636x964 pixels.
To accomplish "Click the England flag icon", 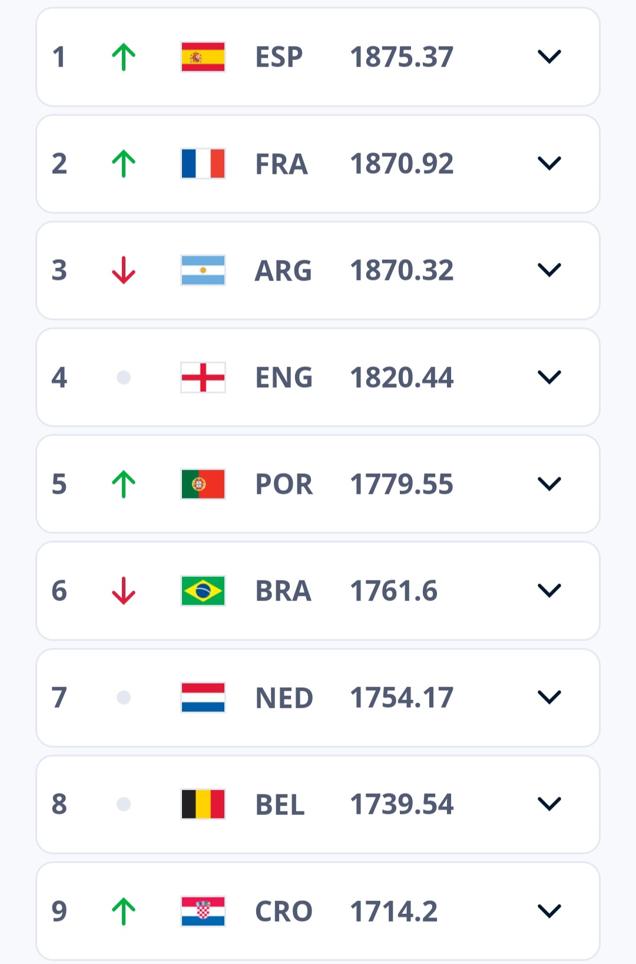I will pos(203,377).
